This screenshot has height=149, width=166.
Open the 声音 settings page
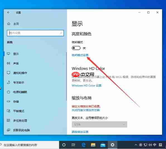point(16,63)
